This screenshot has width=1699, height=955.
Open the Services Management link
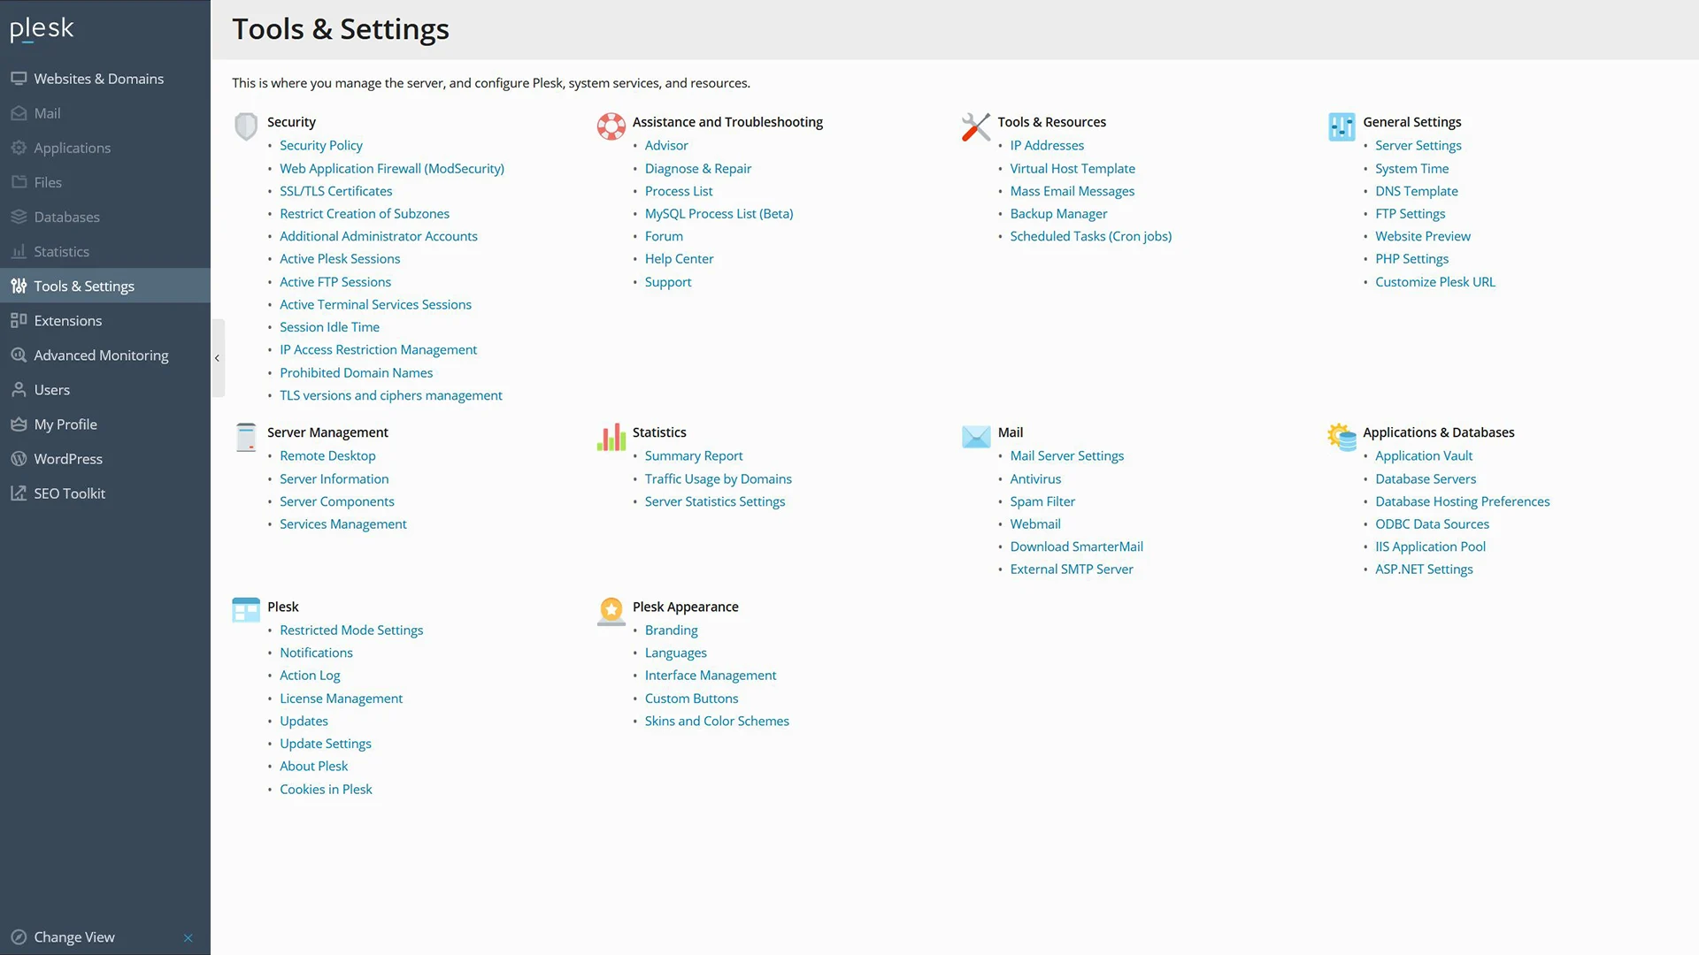click(x=343, y=523)
